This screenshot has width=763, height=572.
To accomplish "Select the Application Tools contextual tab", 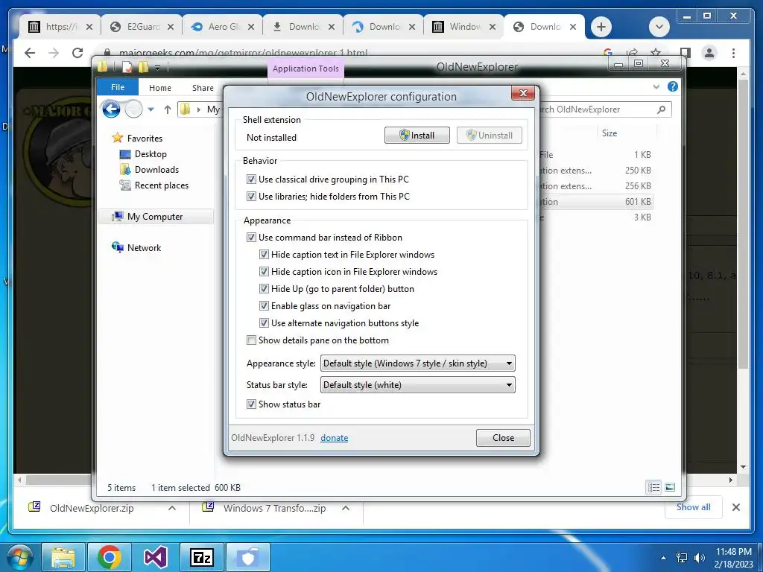I will tap(305, 69).
